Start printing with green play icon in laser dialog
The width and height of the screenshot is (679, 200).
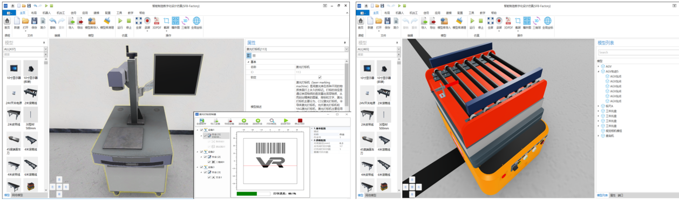286,121
